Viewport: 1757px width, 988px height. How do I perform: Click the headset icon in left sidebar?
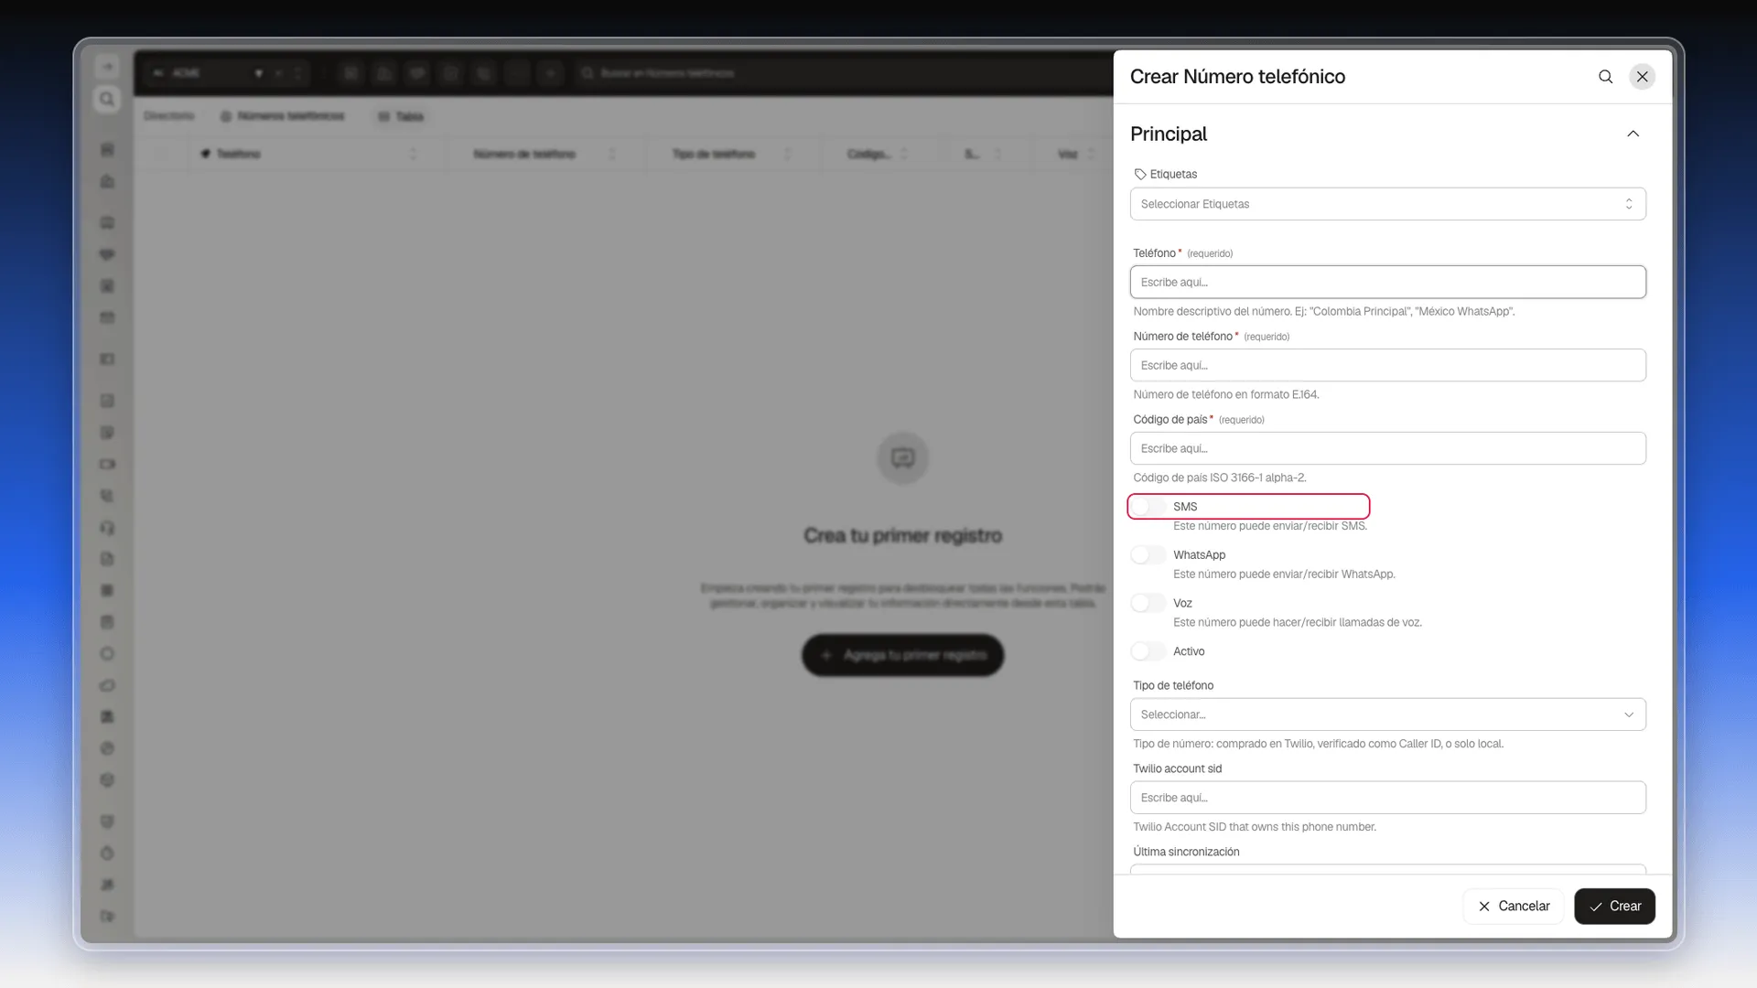[107, 528]
